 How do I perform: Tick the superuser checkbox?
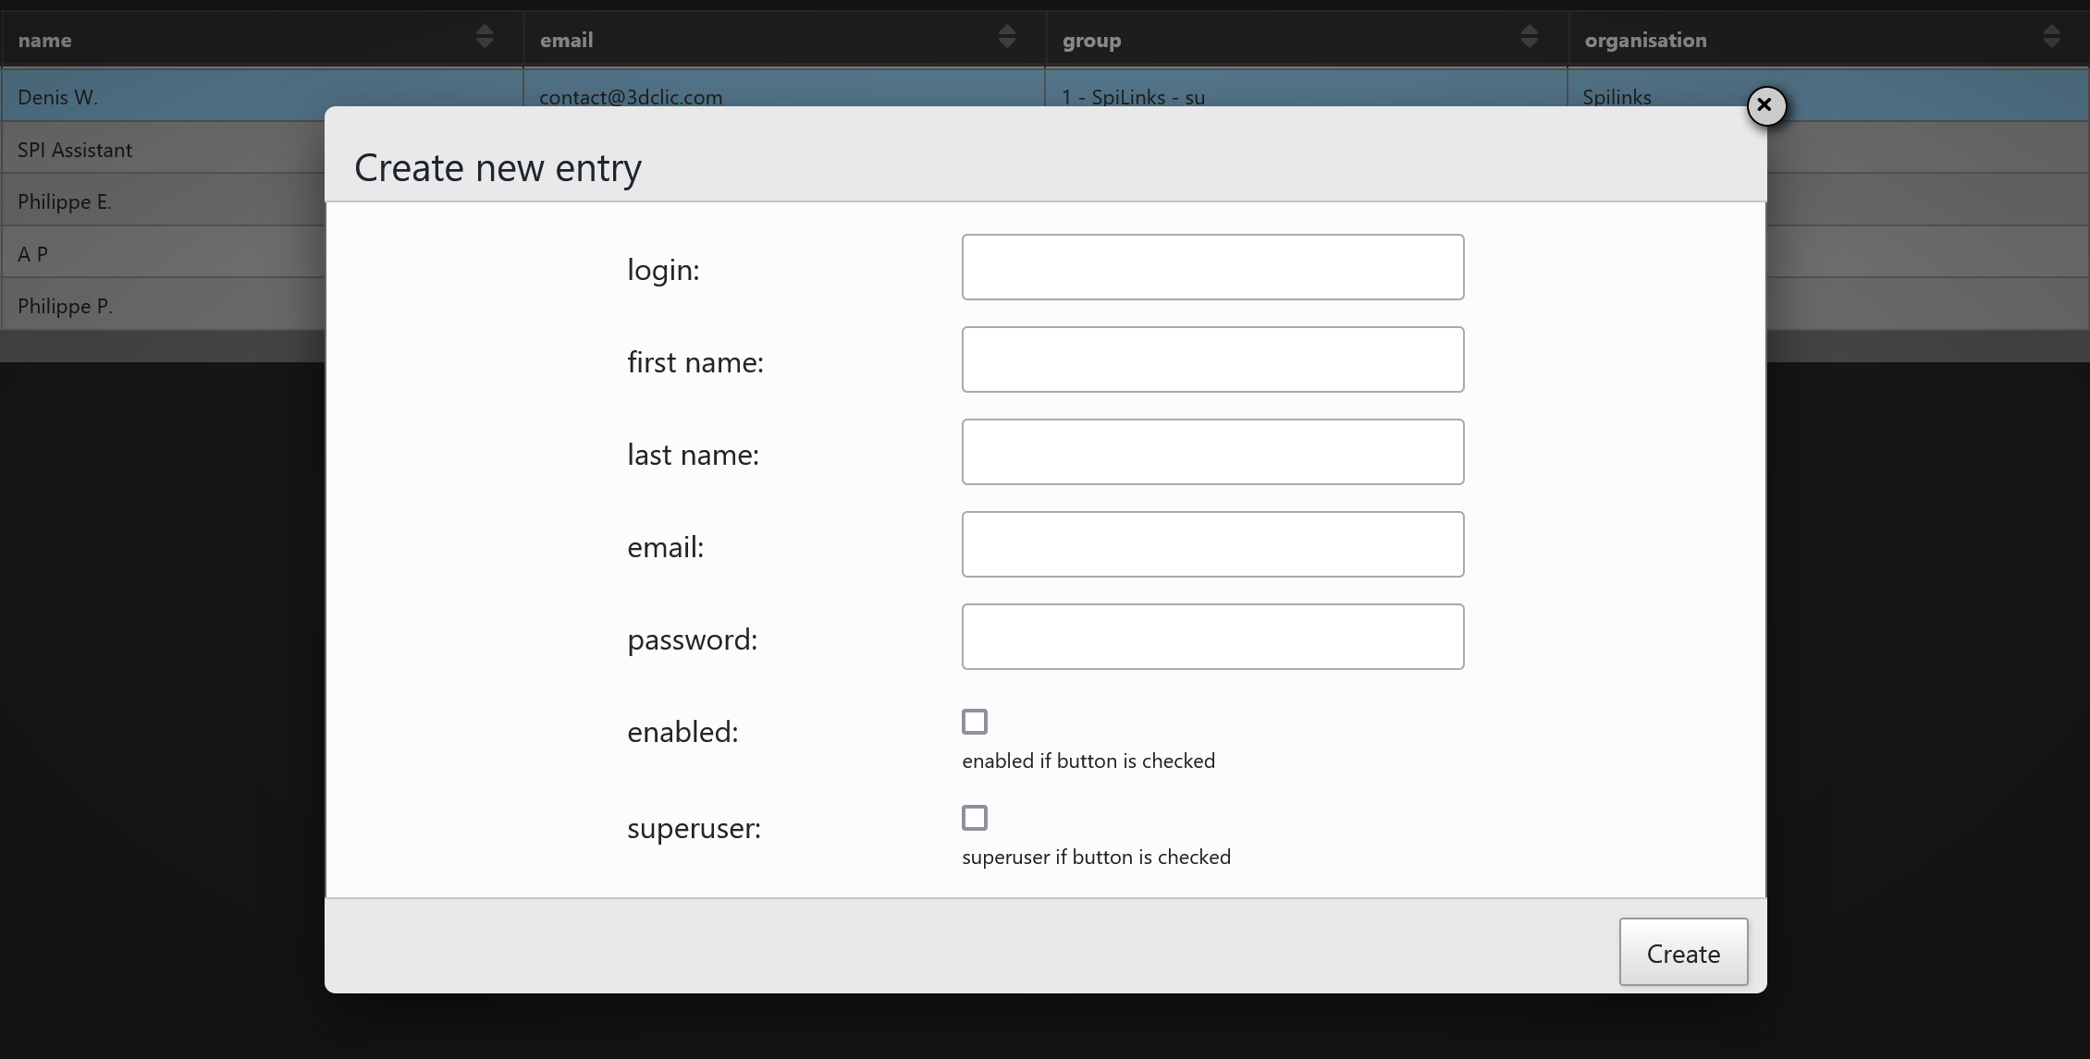pyautogui.click(x=975, y=818)
